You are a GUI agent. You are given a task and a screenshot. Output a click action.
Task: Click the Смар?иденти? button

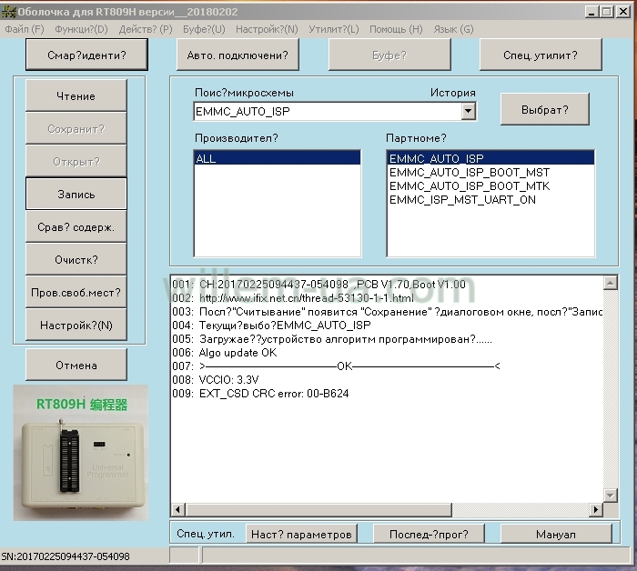pos(86,55)
